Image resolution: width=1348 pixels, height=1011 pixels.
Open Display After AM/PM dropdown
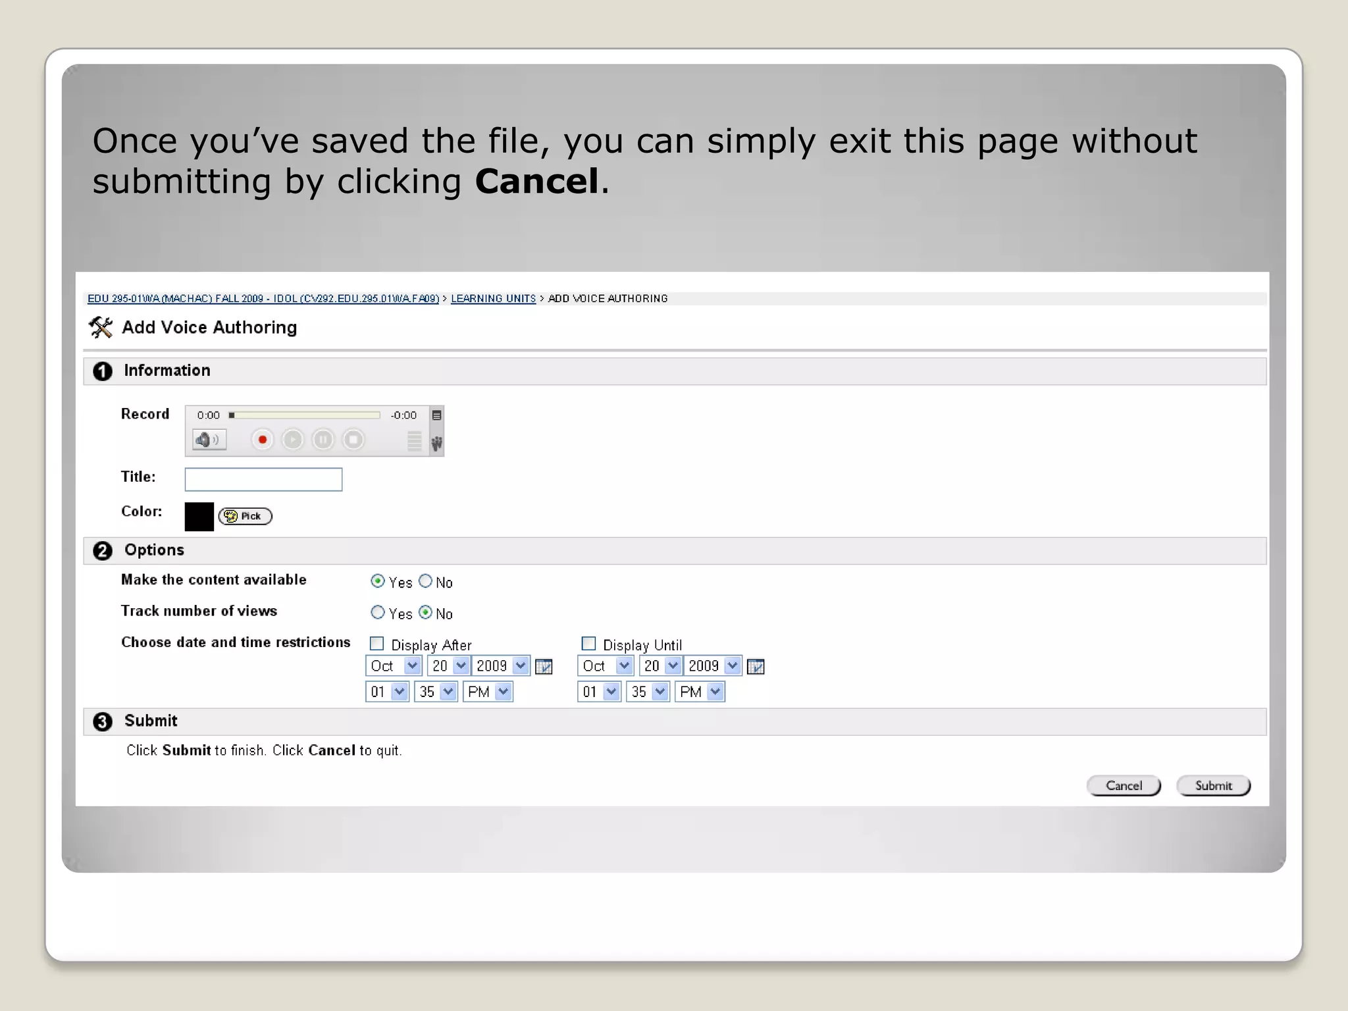pyautogui.click(x=488, y=692)
